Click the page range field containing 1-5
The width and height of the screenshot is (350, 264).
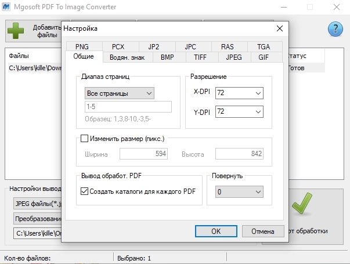pyautogui.click(x=128, y=107)
